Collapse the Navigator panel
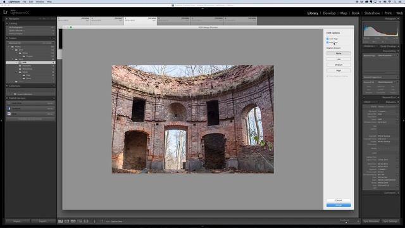The width and height of the screenshot is (405, 228). (7, 18)
